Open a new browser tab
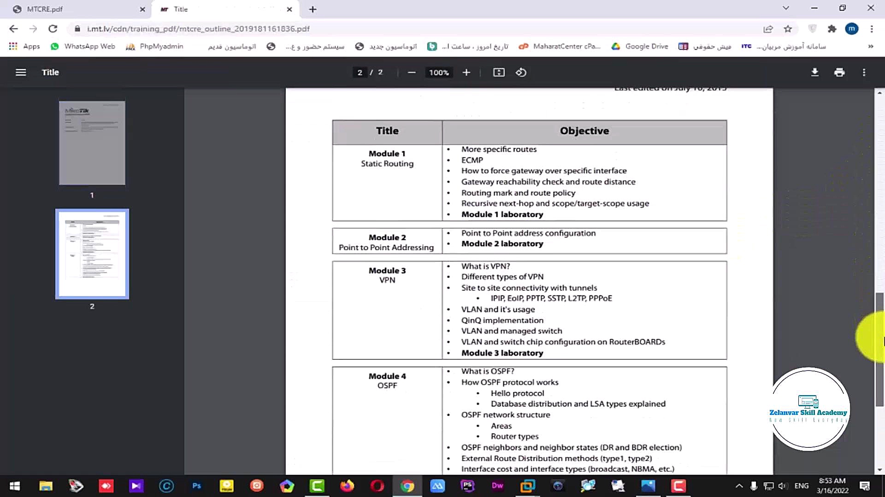This screenshot has width=885, height=497. [313, 9]
